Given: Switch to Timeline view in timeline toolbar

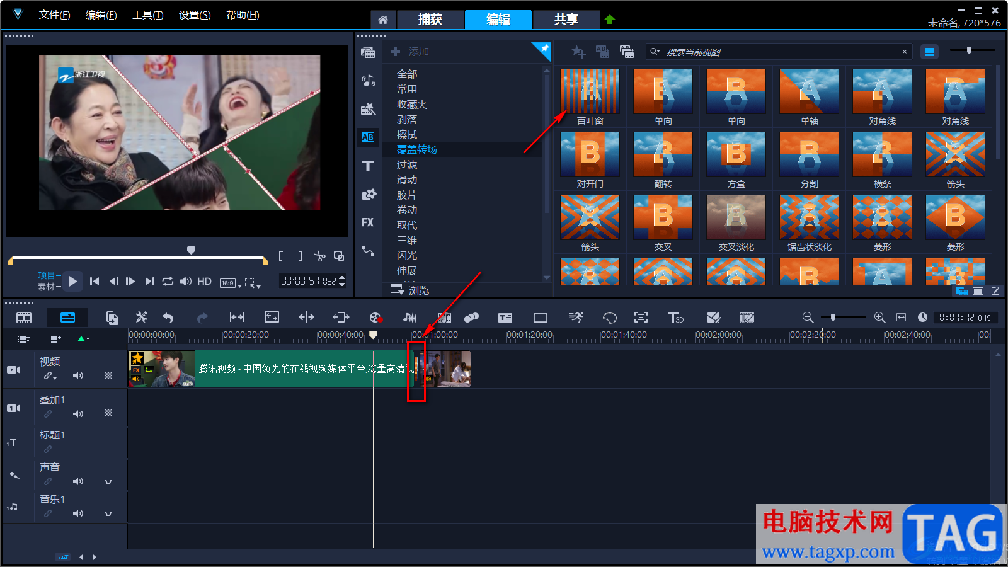Looking at the screenshot, I should tap(67, 318).
